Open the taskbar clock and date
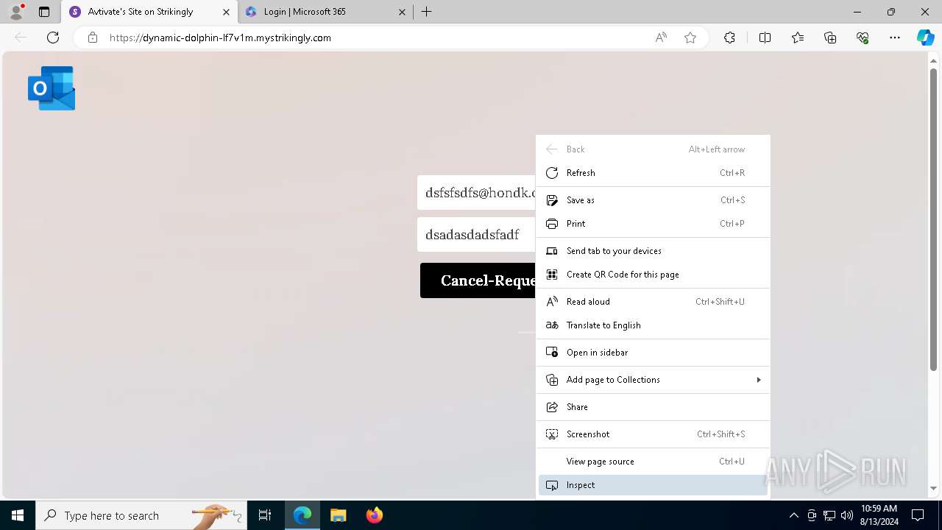942x530 pixels. pyautogui.click(x=879, y=515)
